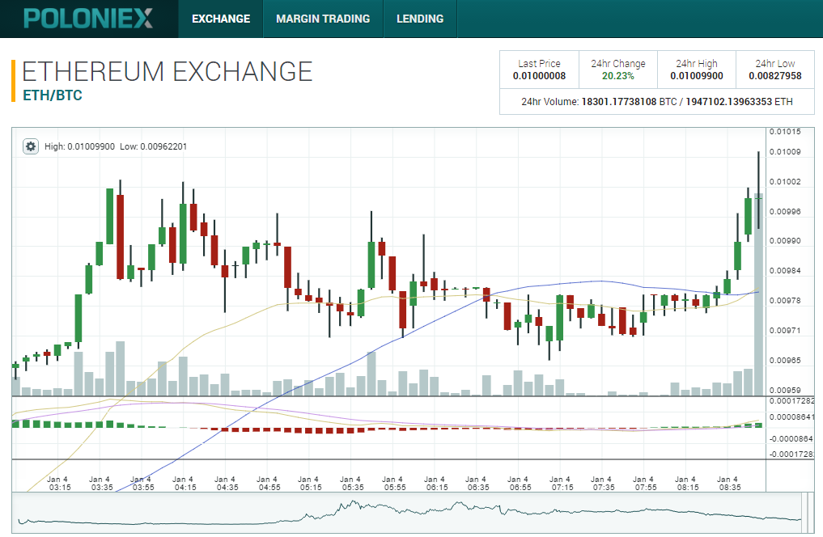Click the 0.00959 price axis label

coord(785,390)
